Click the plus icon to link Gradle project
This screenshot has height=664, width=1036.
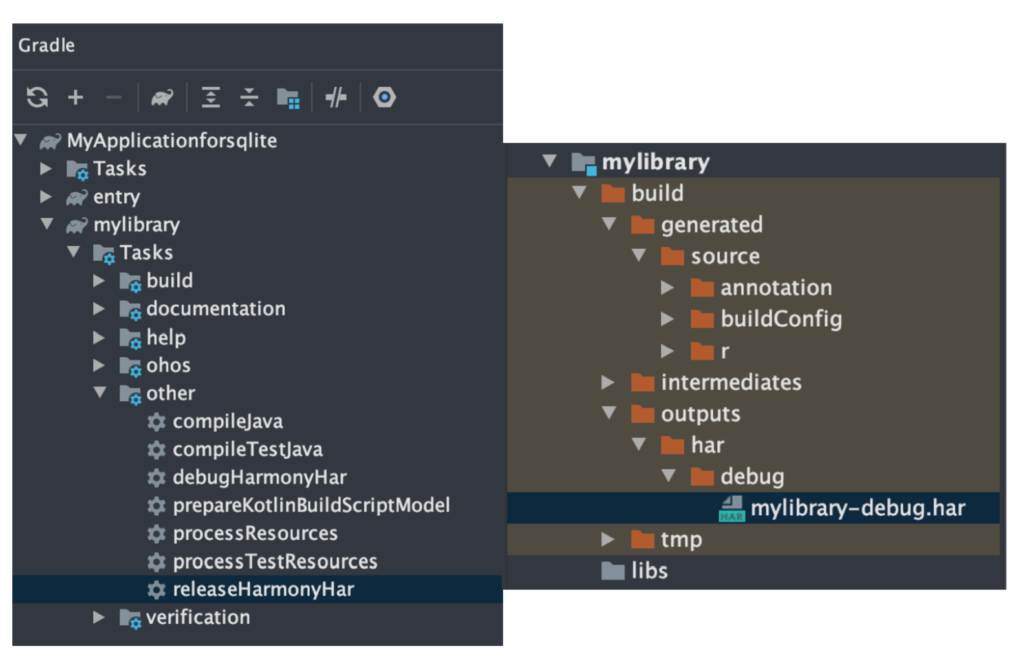pos(76,97)
